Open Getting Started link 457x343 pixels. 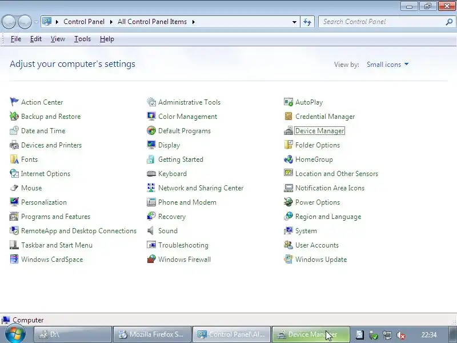coord(181,159)
